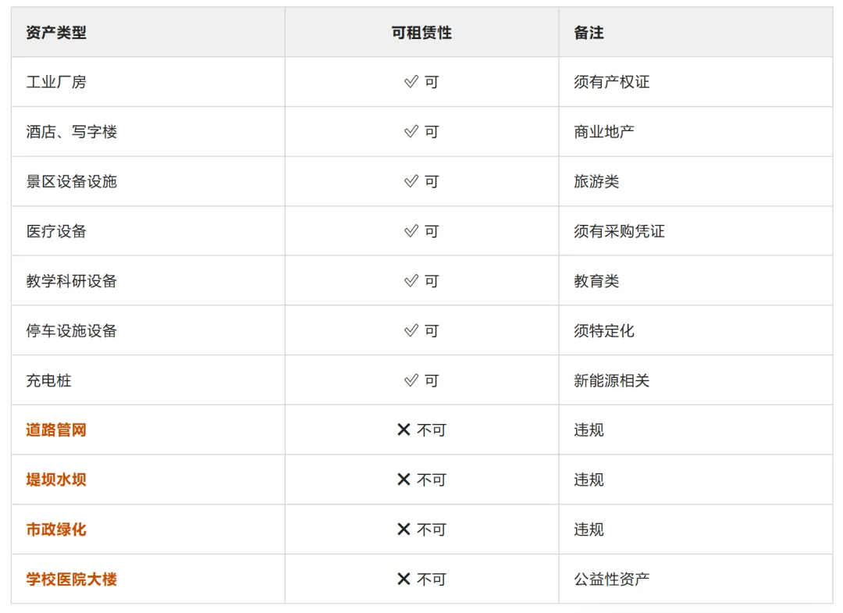Click the orange 堤坝水坝 text

(56, 479)
